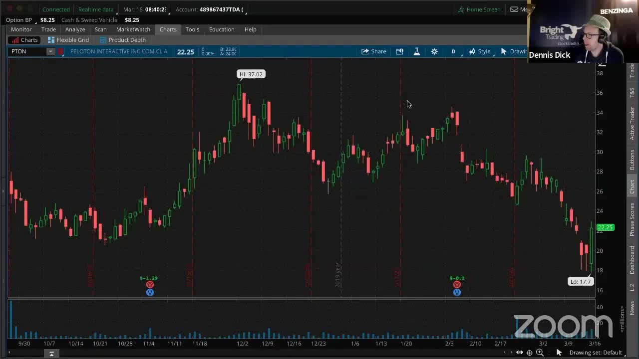Viewport: 639px width, 359px height.
Task: Click the February earnings red phone icon
Action: pyautogui.click(x=457, y=285)
